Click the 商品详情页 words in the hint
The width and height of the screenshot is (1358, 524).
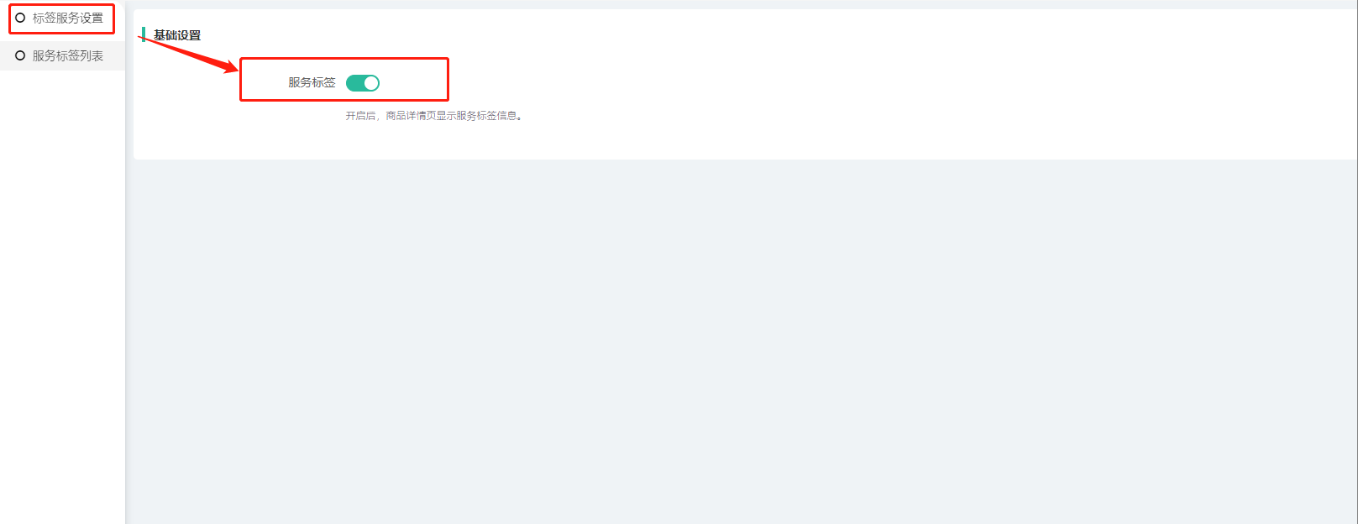point(411,116)
